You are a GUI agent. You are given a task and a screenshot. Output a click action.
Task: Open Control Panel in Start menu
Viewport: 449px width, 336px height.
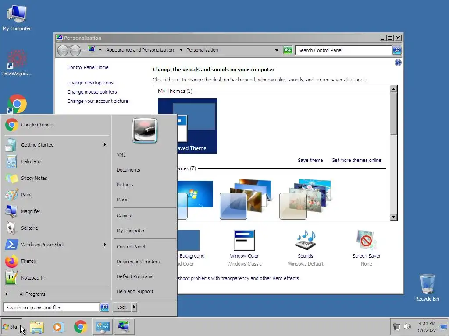click(x=131, y=247)
